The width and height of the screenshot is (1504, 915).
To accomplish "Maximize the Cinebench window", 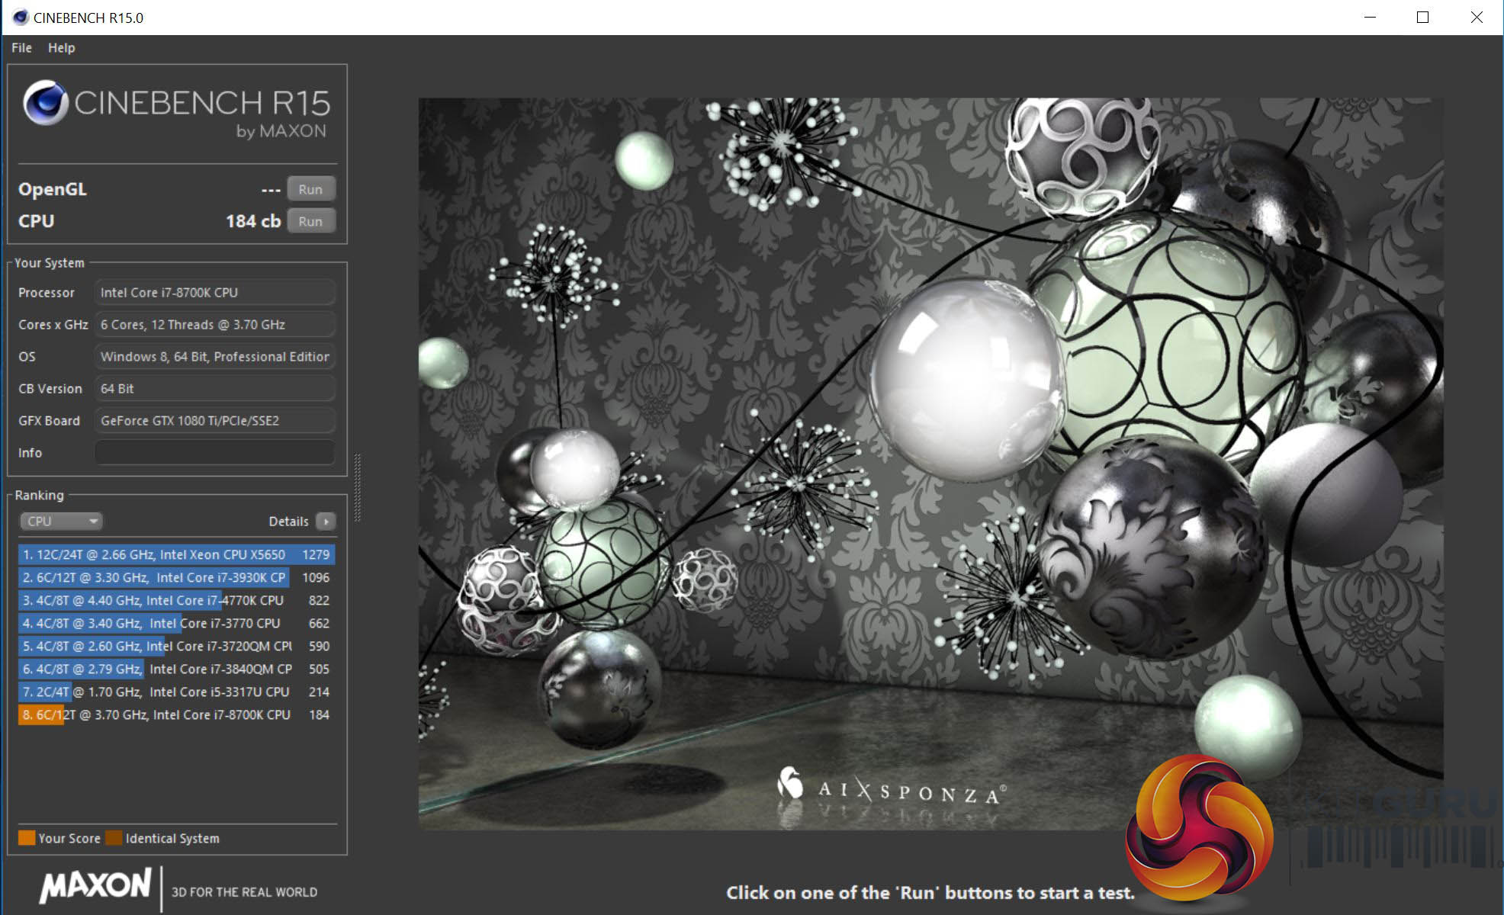I will coord(1422,17).
